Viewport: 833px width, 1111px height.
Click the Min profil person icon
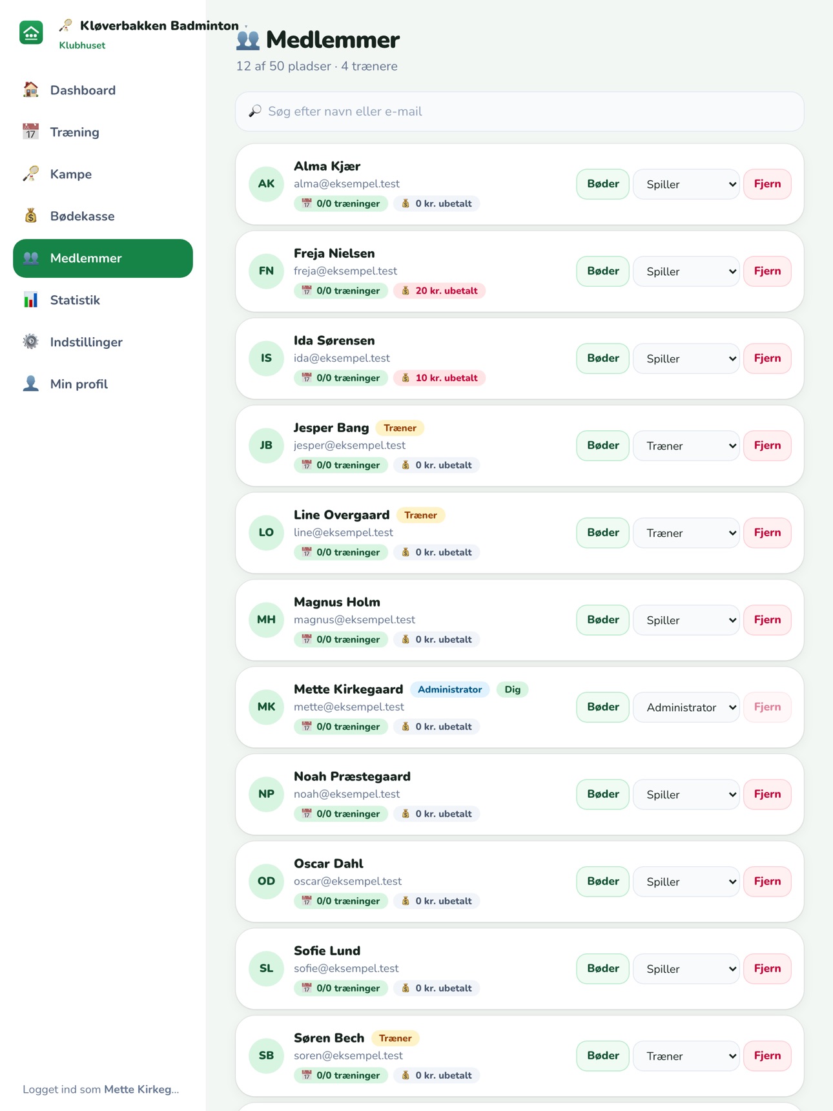coord(30,384)
